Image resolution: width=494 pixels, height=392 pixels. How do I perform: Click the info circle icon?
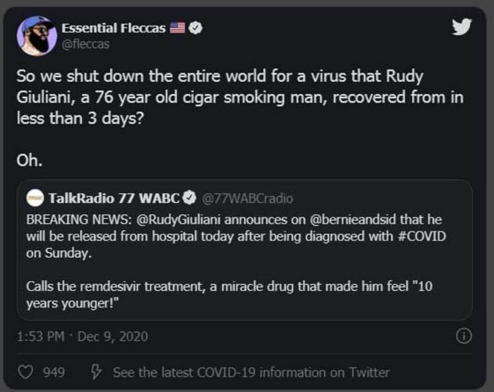pyautogui.click(x=464, y=336)
